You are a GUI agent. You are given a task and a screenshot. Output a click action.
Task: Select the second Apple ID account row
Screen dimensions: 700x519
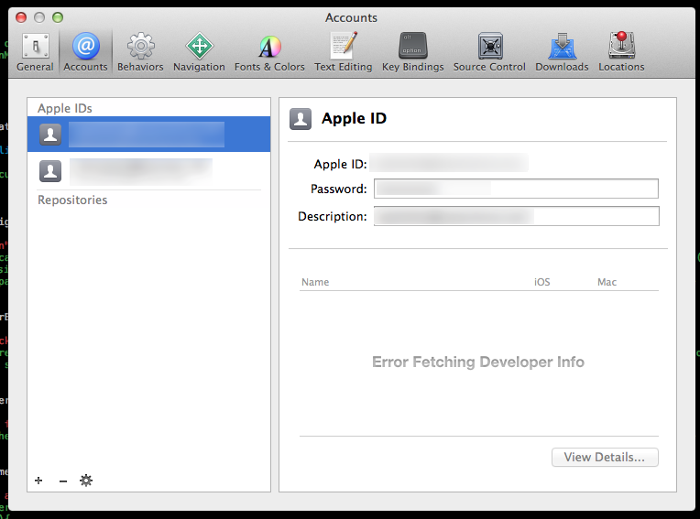(x=148, y=171)
